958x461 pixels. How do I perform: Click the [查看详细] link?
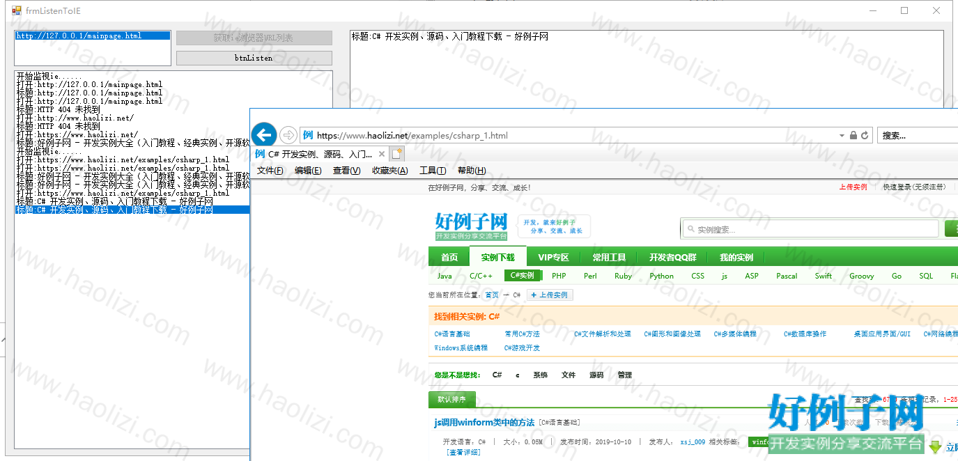tap(463, 452)
